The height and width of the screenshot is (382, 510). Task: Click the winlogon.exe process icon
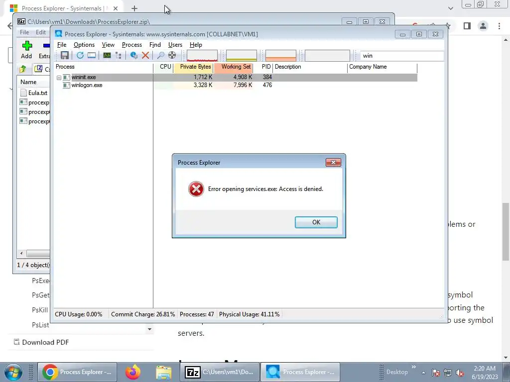click(x=66, y=85)
